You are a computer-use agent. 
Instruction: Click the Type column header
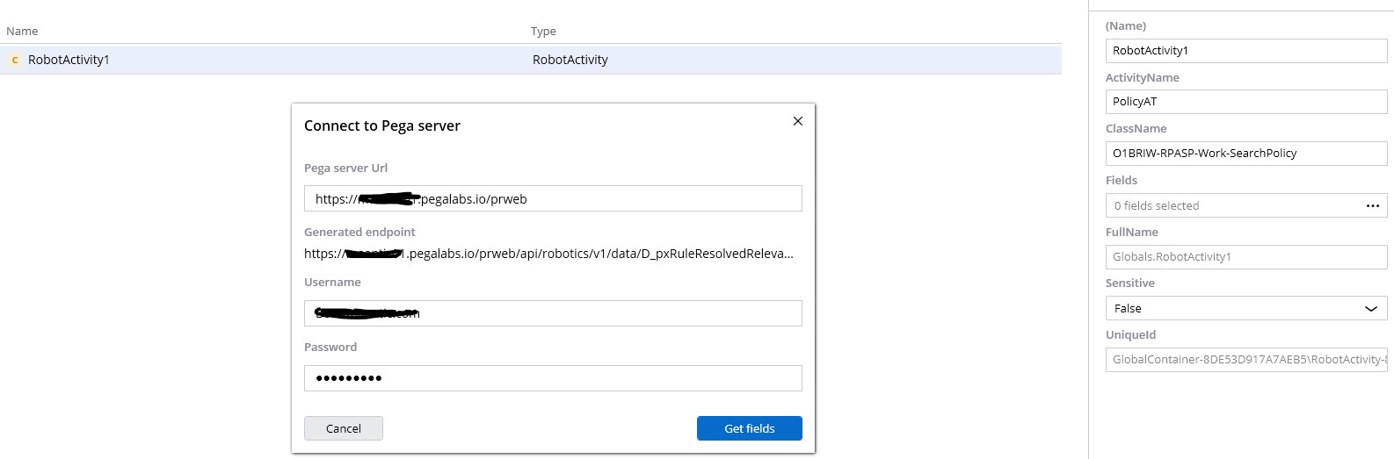tap(543, 31)
